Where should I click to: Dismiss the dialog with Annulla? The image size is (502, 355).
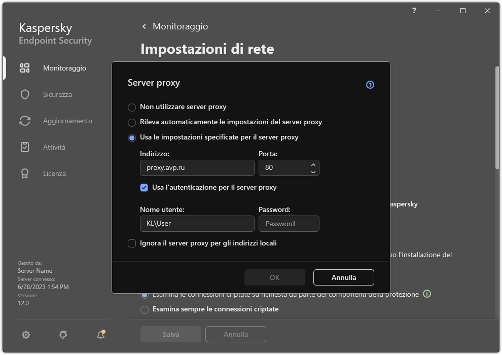click(343, 277)
